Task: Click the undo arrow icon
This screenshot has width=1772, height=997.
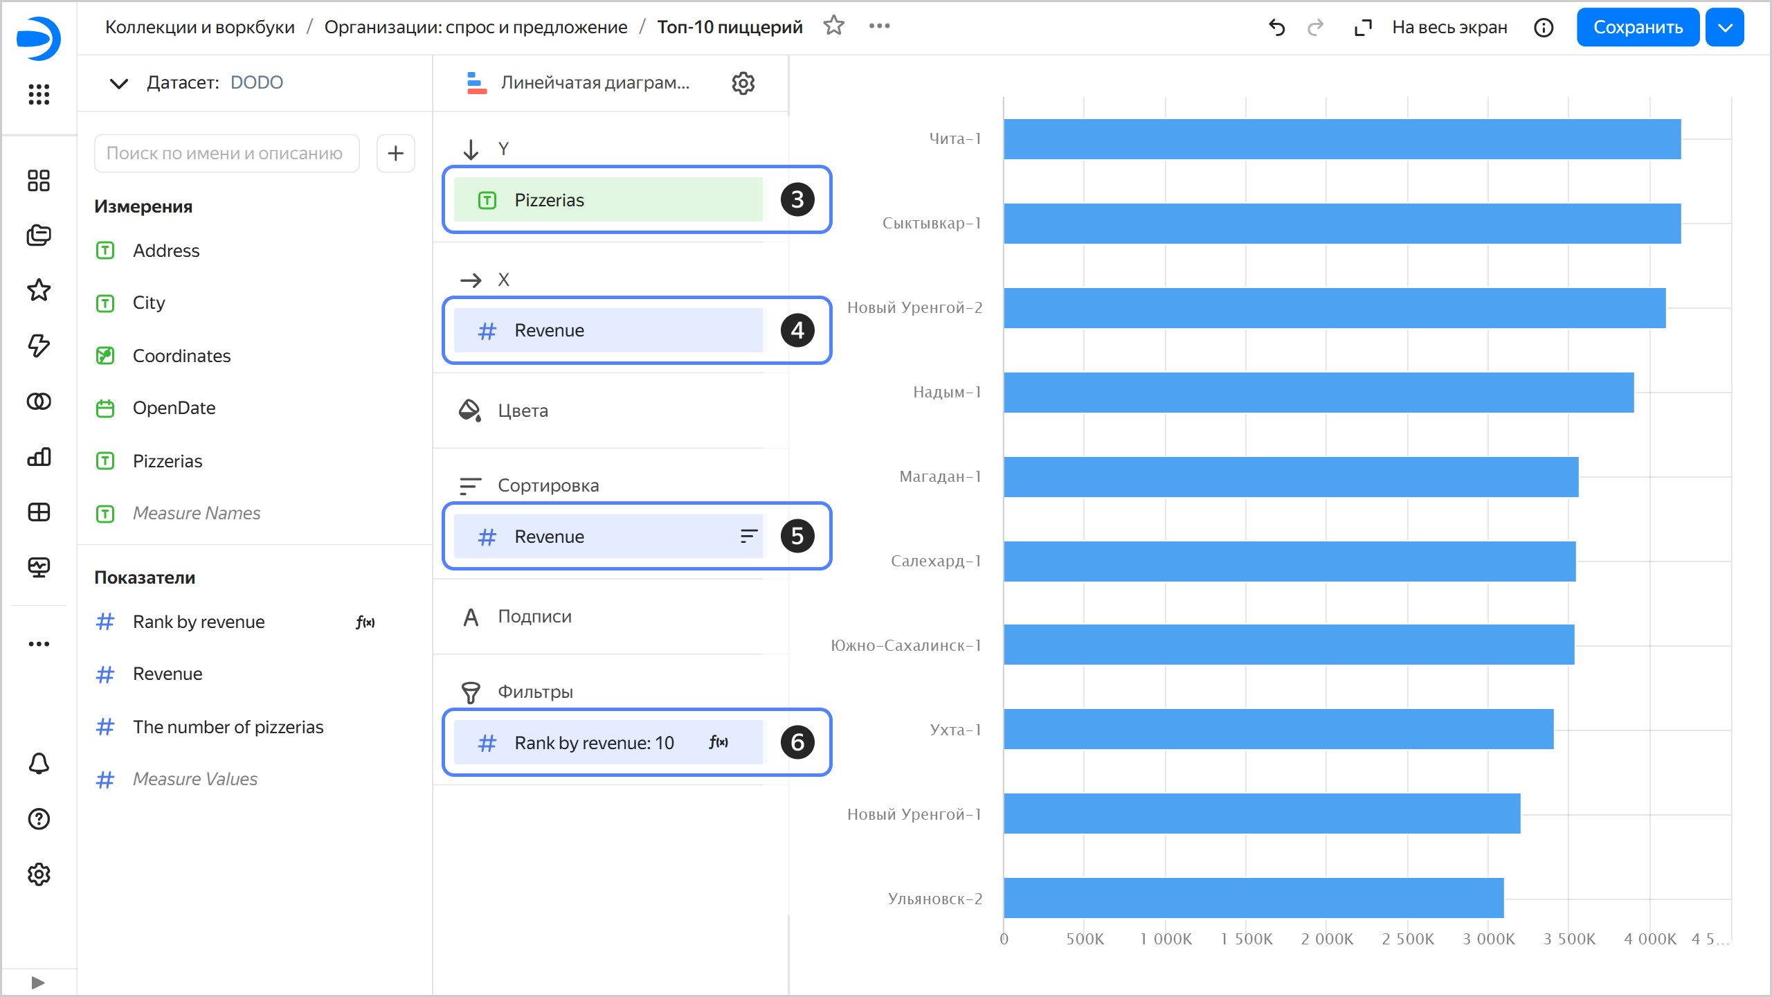Action: (1276, 28)
